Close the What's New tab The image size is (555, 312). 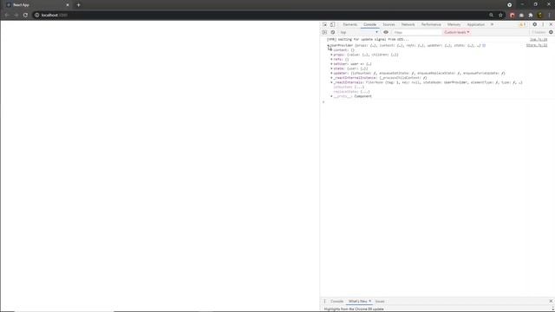pos(370,301)
